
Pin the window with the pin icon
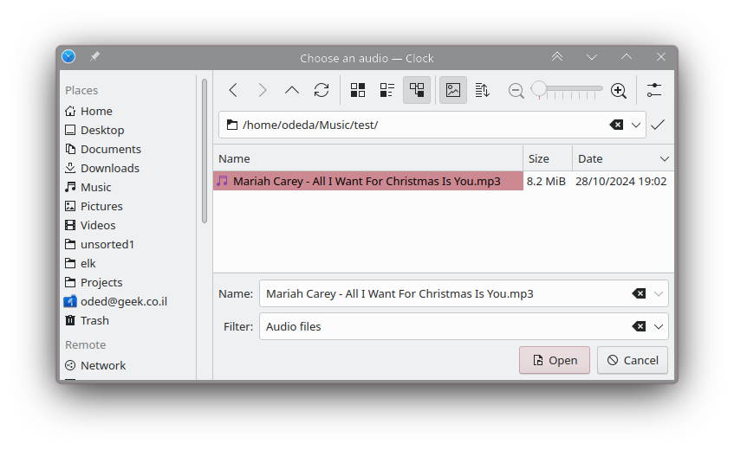(94, 56)
